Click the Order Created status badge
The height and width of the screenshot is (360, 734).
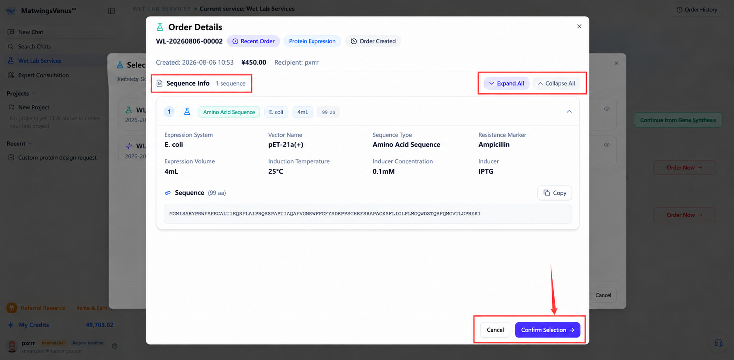[373, 41]
